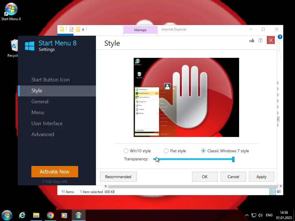Click the Internet Explorer window title
This screenshot has height=221, width=295.
[174, 29]
